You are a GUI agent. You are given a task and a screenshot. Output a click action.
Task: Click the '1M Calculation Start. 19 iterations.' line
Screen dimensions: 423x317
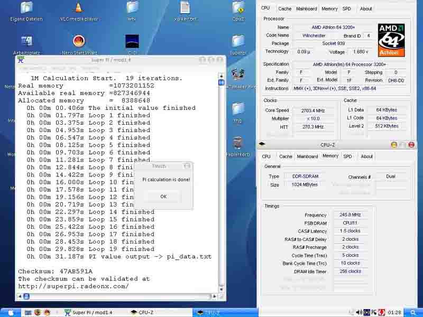[107, 78]
